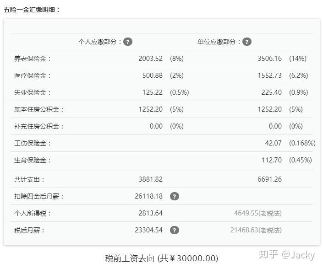Viewport: 323px width, 269px height.
Task: Select old-law tax 4649.55(老税法)
Action: (257, 213)
